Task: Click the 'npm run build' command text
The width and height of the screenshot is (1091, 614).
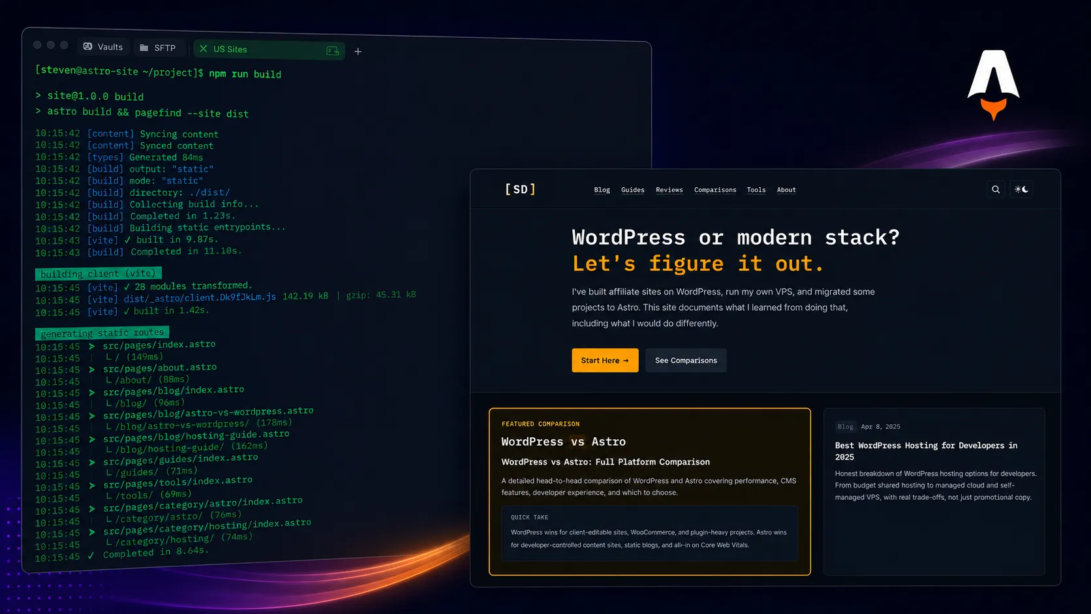Action: (x=245, y=74)
